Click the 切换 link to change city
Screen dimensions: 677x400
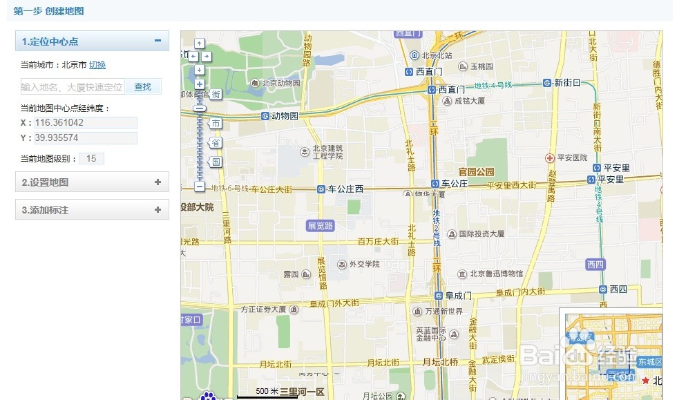97,65
